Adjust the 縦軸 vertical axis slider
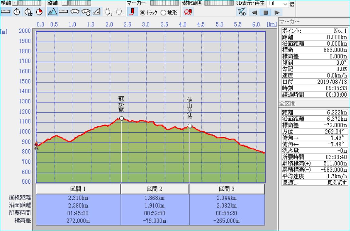The image size is (350, 231). coord(79,3)
